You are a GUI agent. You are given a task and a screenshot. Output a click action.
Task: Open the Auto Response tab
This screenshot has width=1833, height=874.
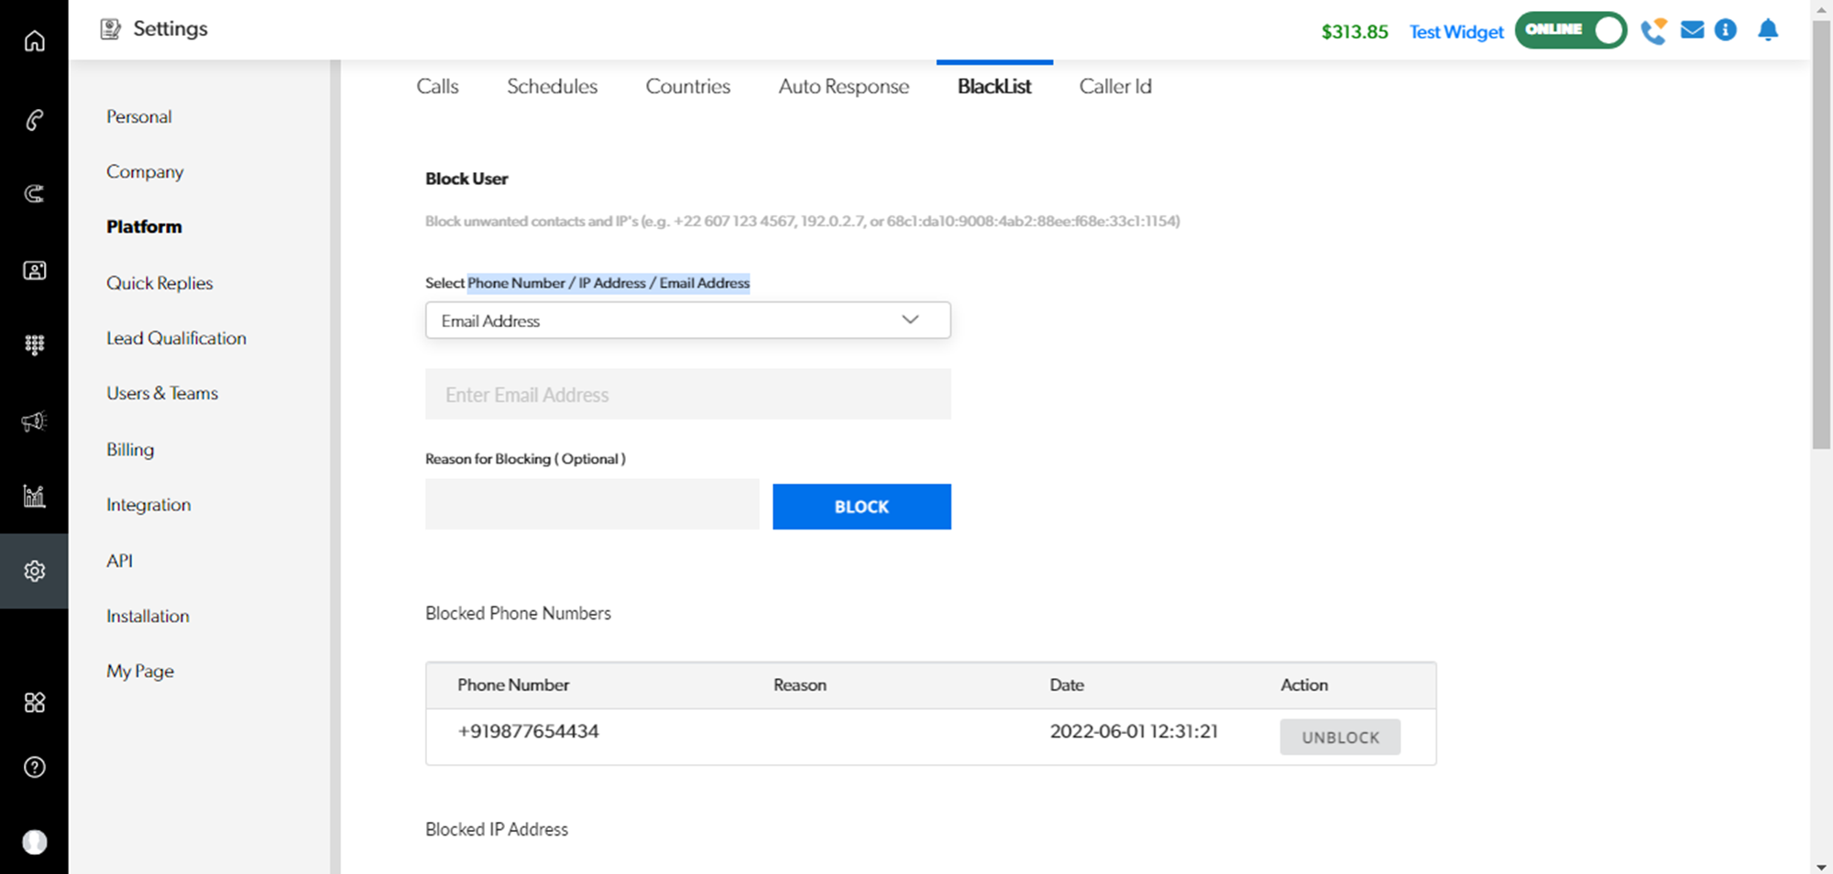843,86
